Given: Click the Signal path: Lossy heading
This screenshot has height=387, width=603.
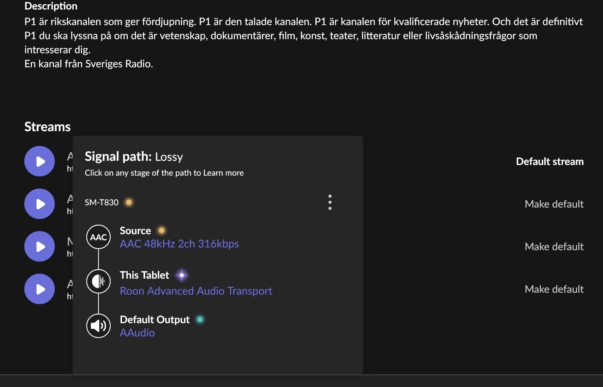Looking at the screenshot, I should 134,157.
